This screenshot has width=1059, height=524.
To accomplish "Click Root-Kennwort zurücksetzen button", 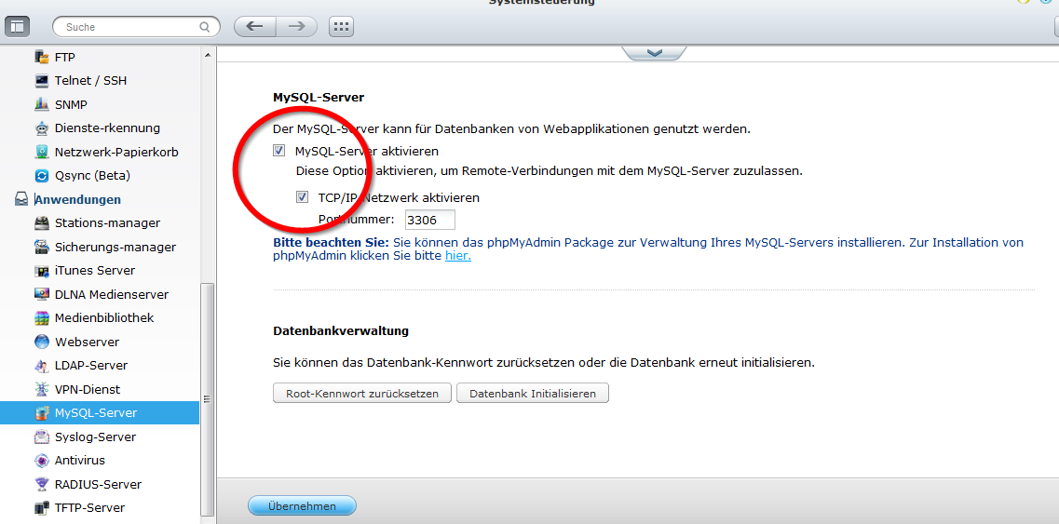I will point(361,394).
